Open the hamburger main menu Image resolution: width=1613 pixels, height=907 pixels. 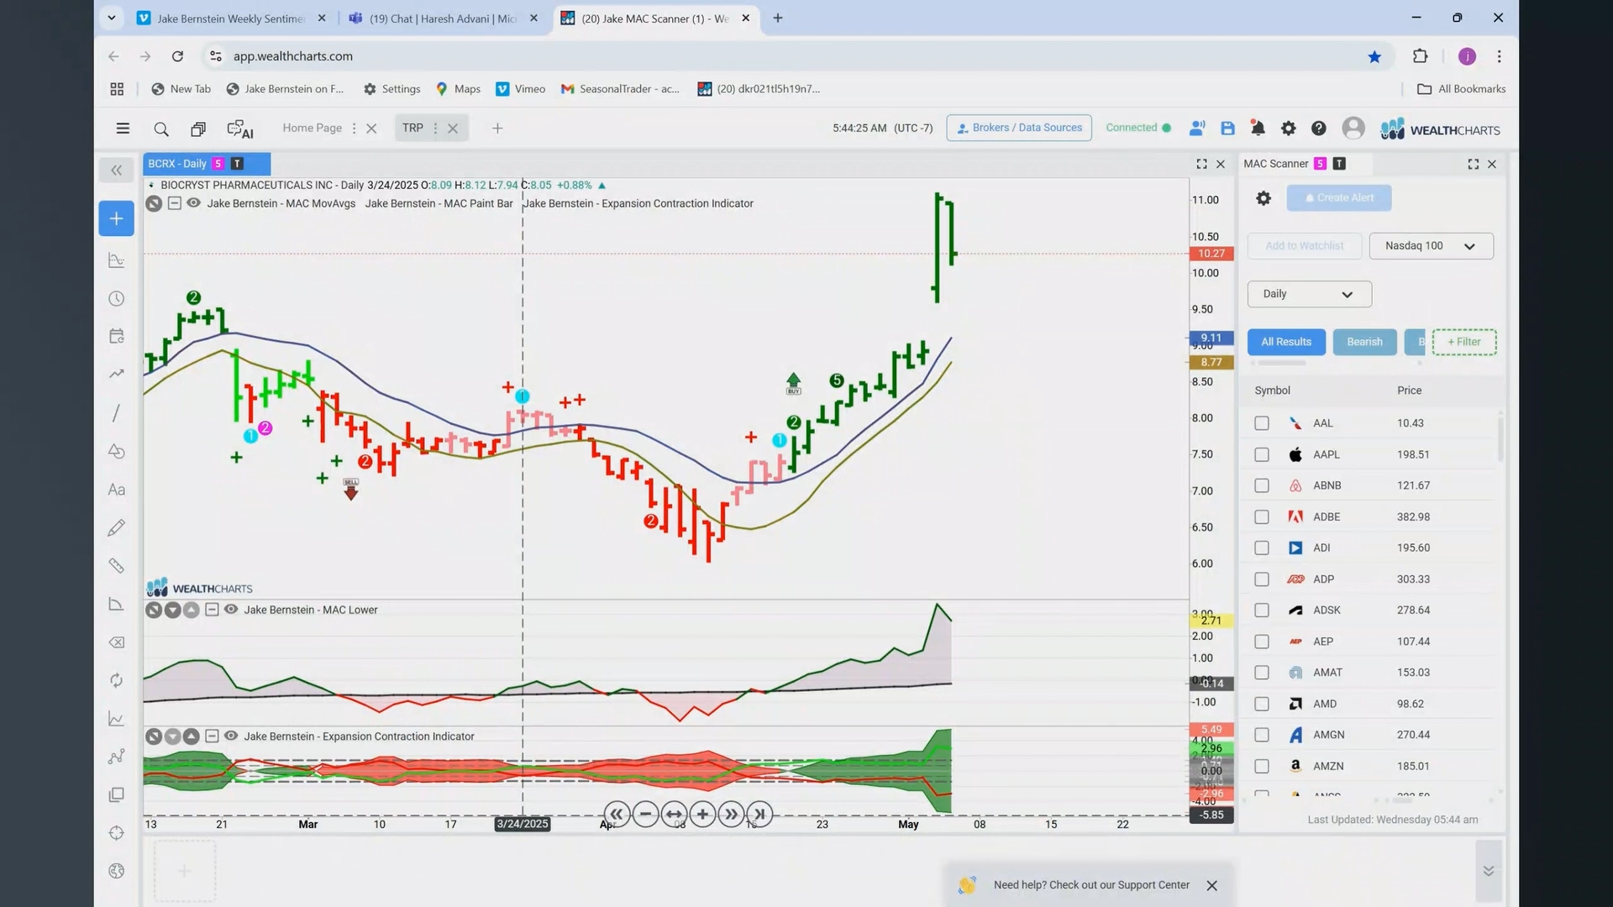[x=123, y=128]
